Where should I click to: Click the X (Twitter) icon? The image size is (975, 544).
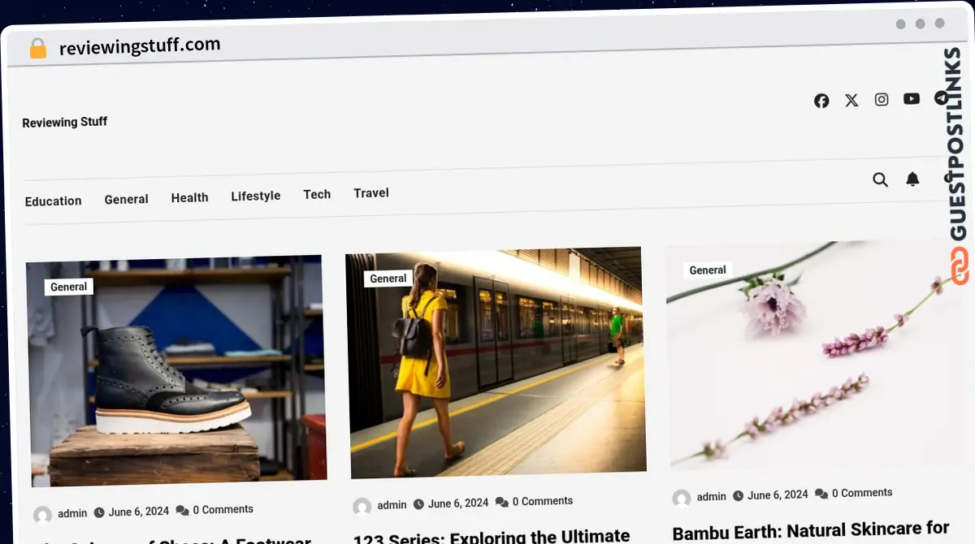pyautogui.click(x=851, y=100)
